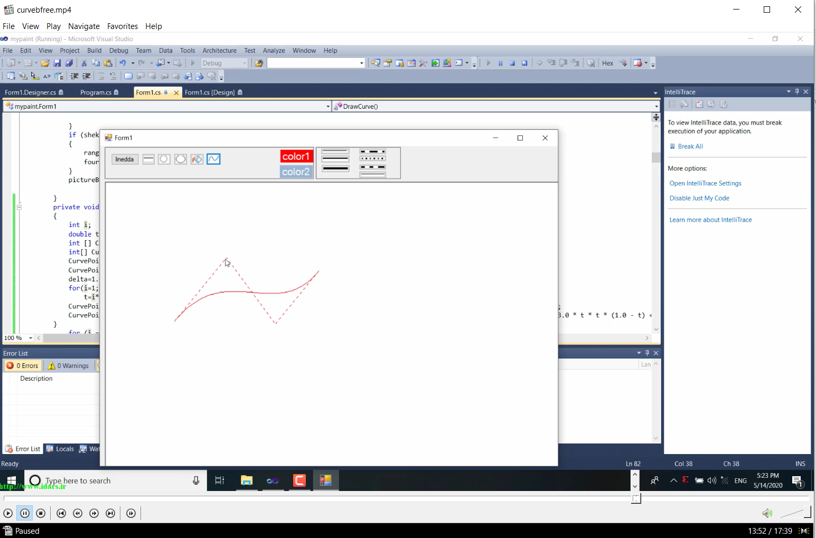This screenshot has height=538, width=816.
Task: Open the Navigate menu in media player
Action: pos(84,26)
